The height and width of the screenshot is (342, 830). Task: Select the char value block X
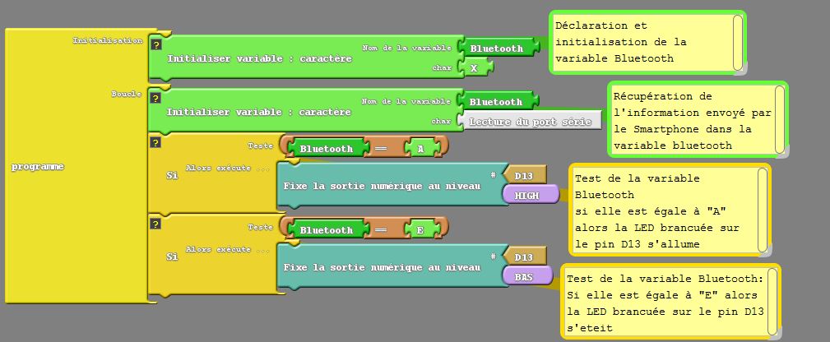tap(474, 68)
